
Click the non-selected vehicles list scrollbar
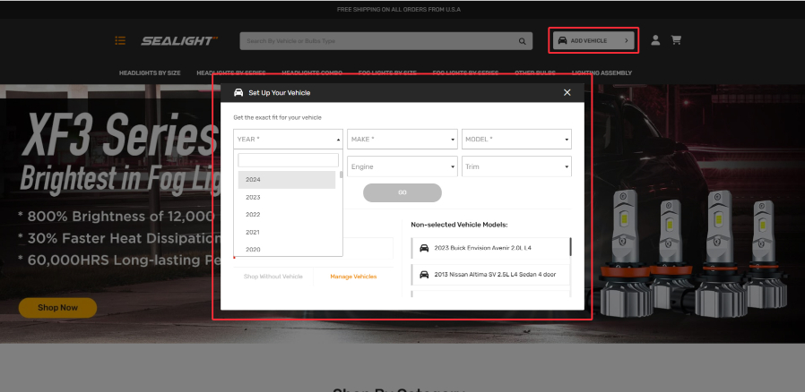[570, 246]
